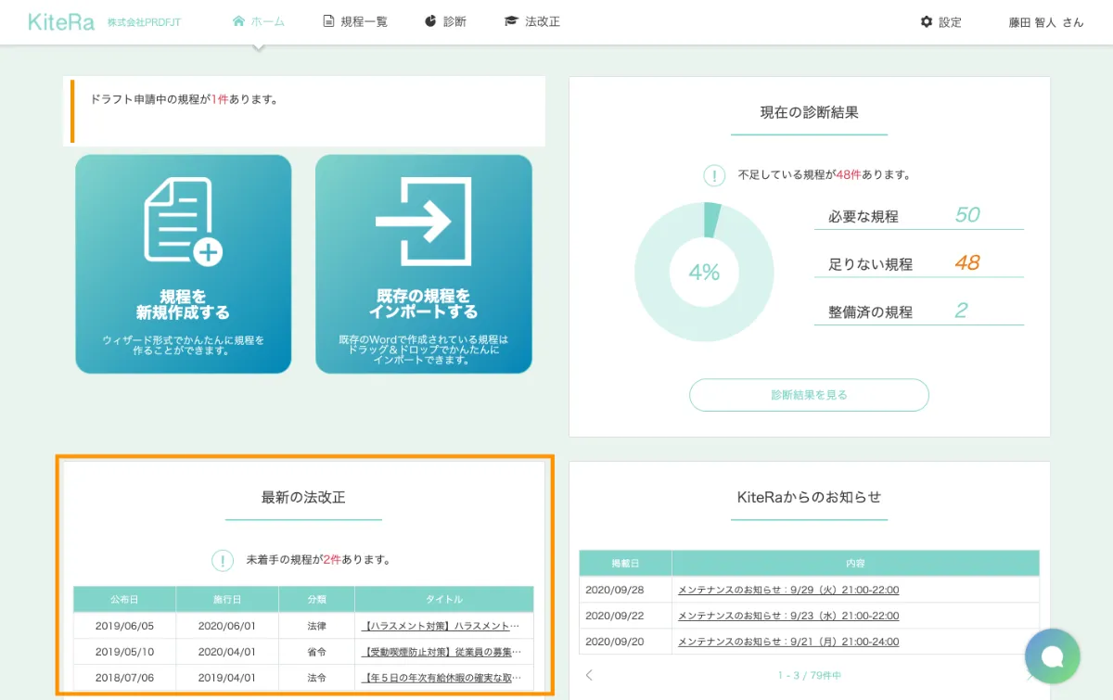Click the 診断結果を見る button

pos(809,395)
